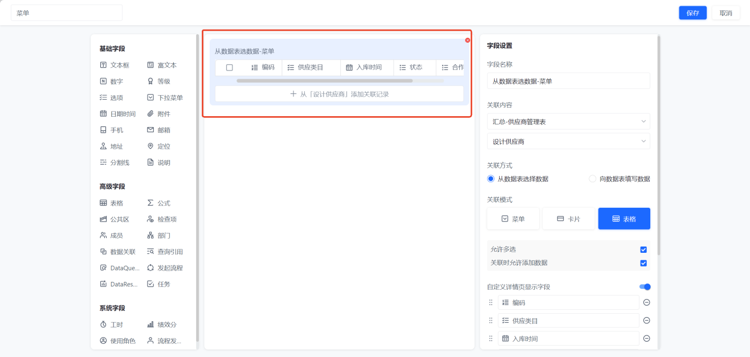Add the 工时 work hours field

pos(112,325)
